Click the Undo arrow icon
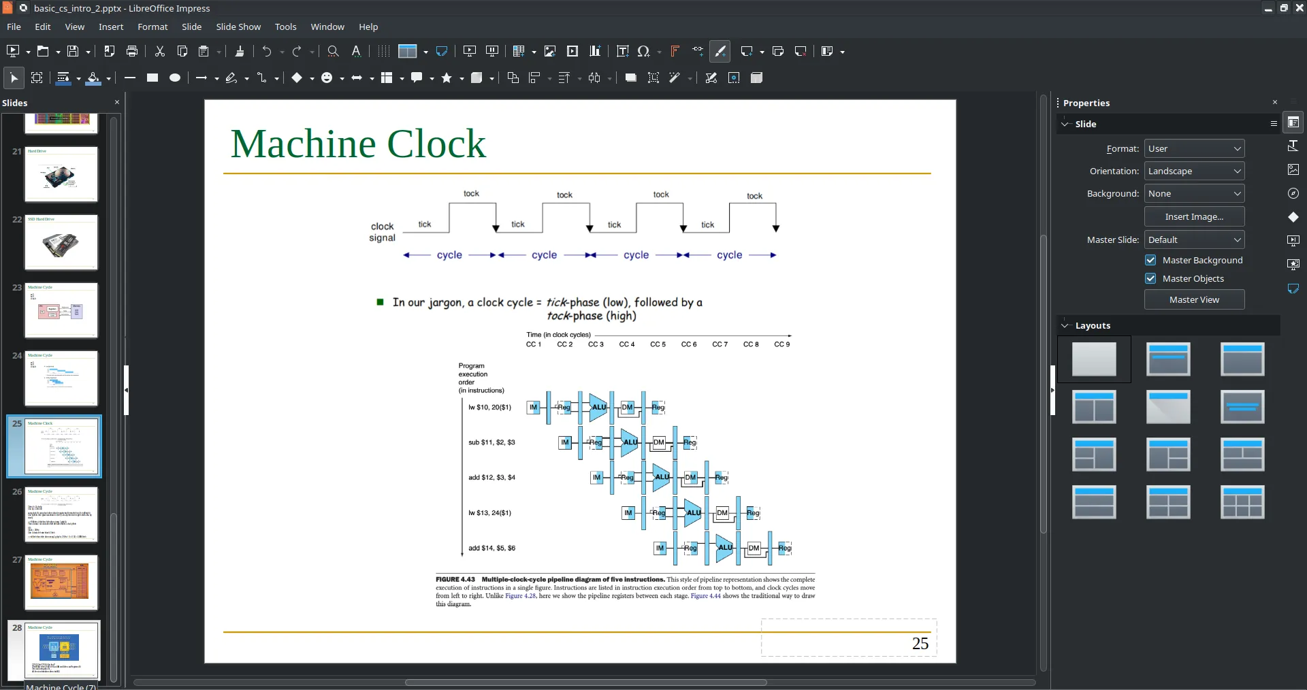The width and height of the screenshot is (1307, 690). (x=267, y=51)
